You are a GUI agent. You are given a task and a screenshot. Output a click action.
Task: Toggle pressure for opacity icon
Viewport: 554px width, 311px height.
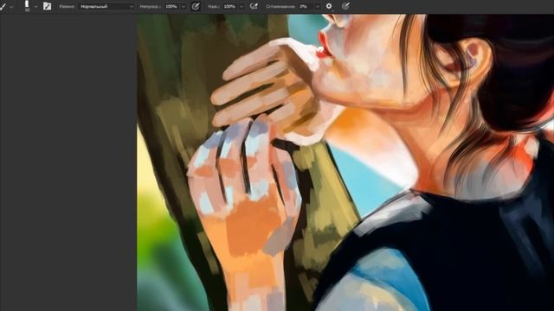tap(196, 6)
